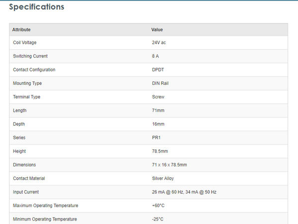Click the Screw terminal type value
The width and height of the screenshot is (298, 224).
[158, 97]
